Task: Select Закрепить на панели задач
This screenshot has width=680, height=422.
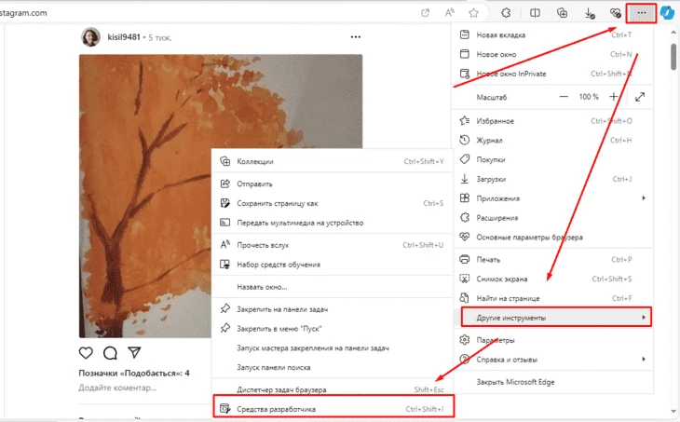Action: [x=333, y=309]
